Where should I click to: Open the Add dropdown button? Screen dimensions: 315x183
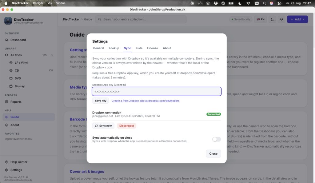pyautogui.click(x=297, y=19)
